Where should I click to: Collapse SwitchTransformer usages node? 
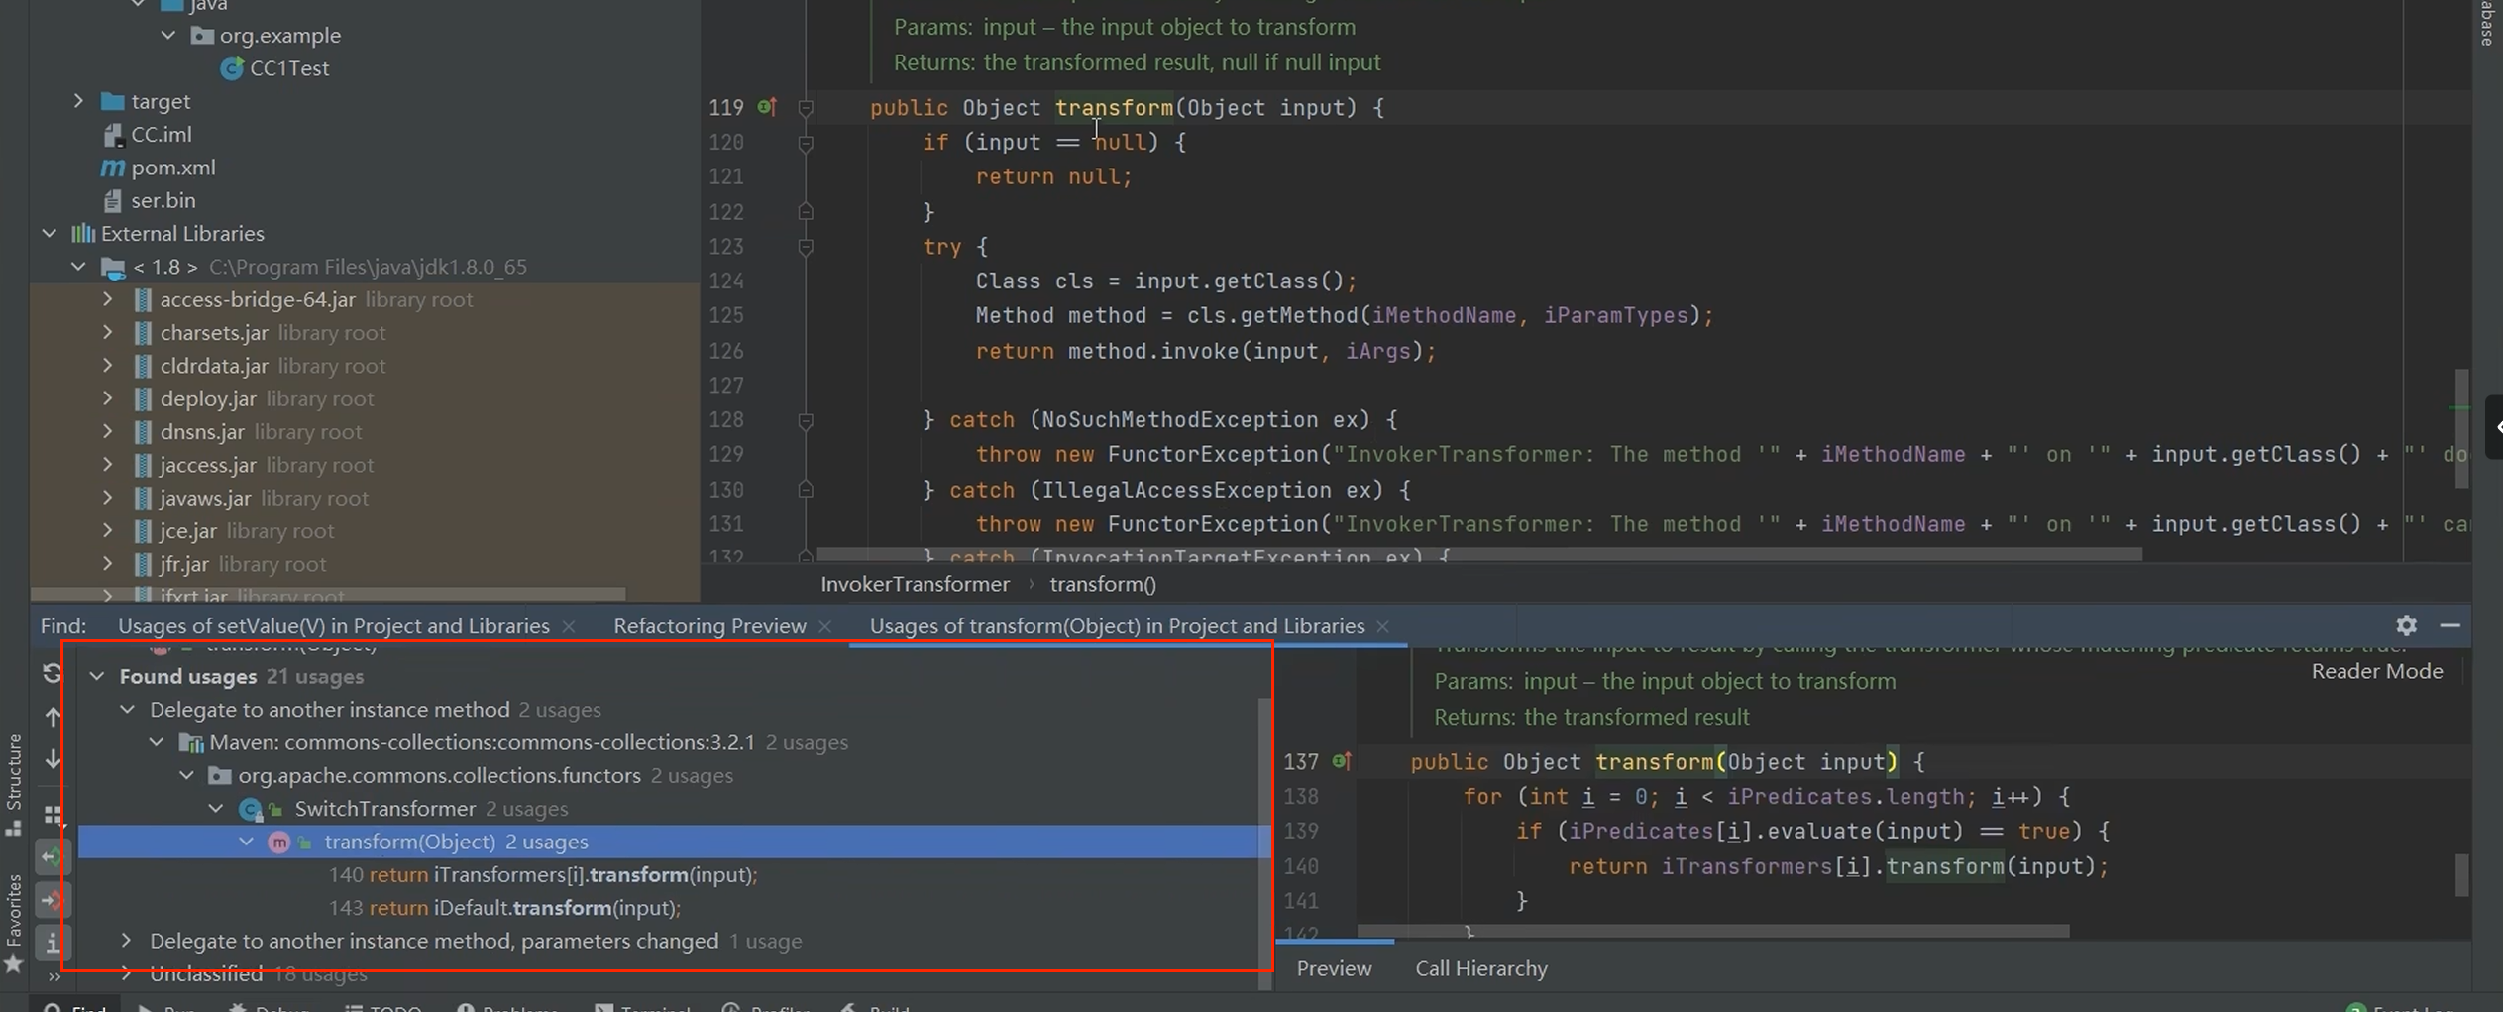pyautogui.click(x=216, y=809)
